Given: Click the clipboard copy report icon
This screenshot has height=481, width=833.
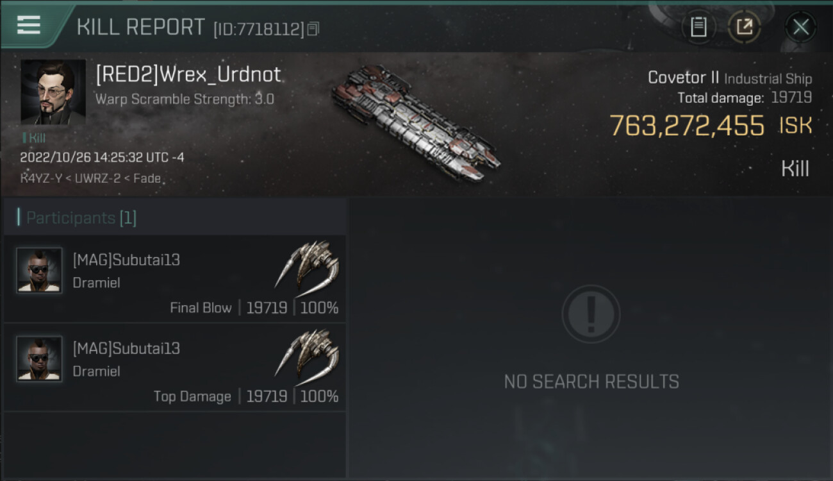Looking at the screenshot, I should click(698, 27).
